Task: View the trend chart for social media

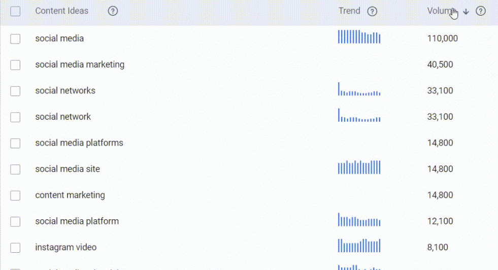Action: [x=359, y=37]
